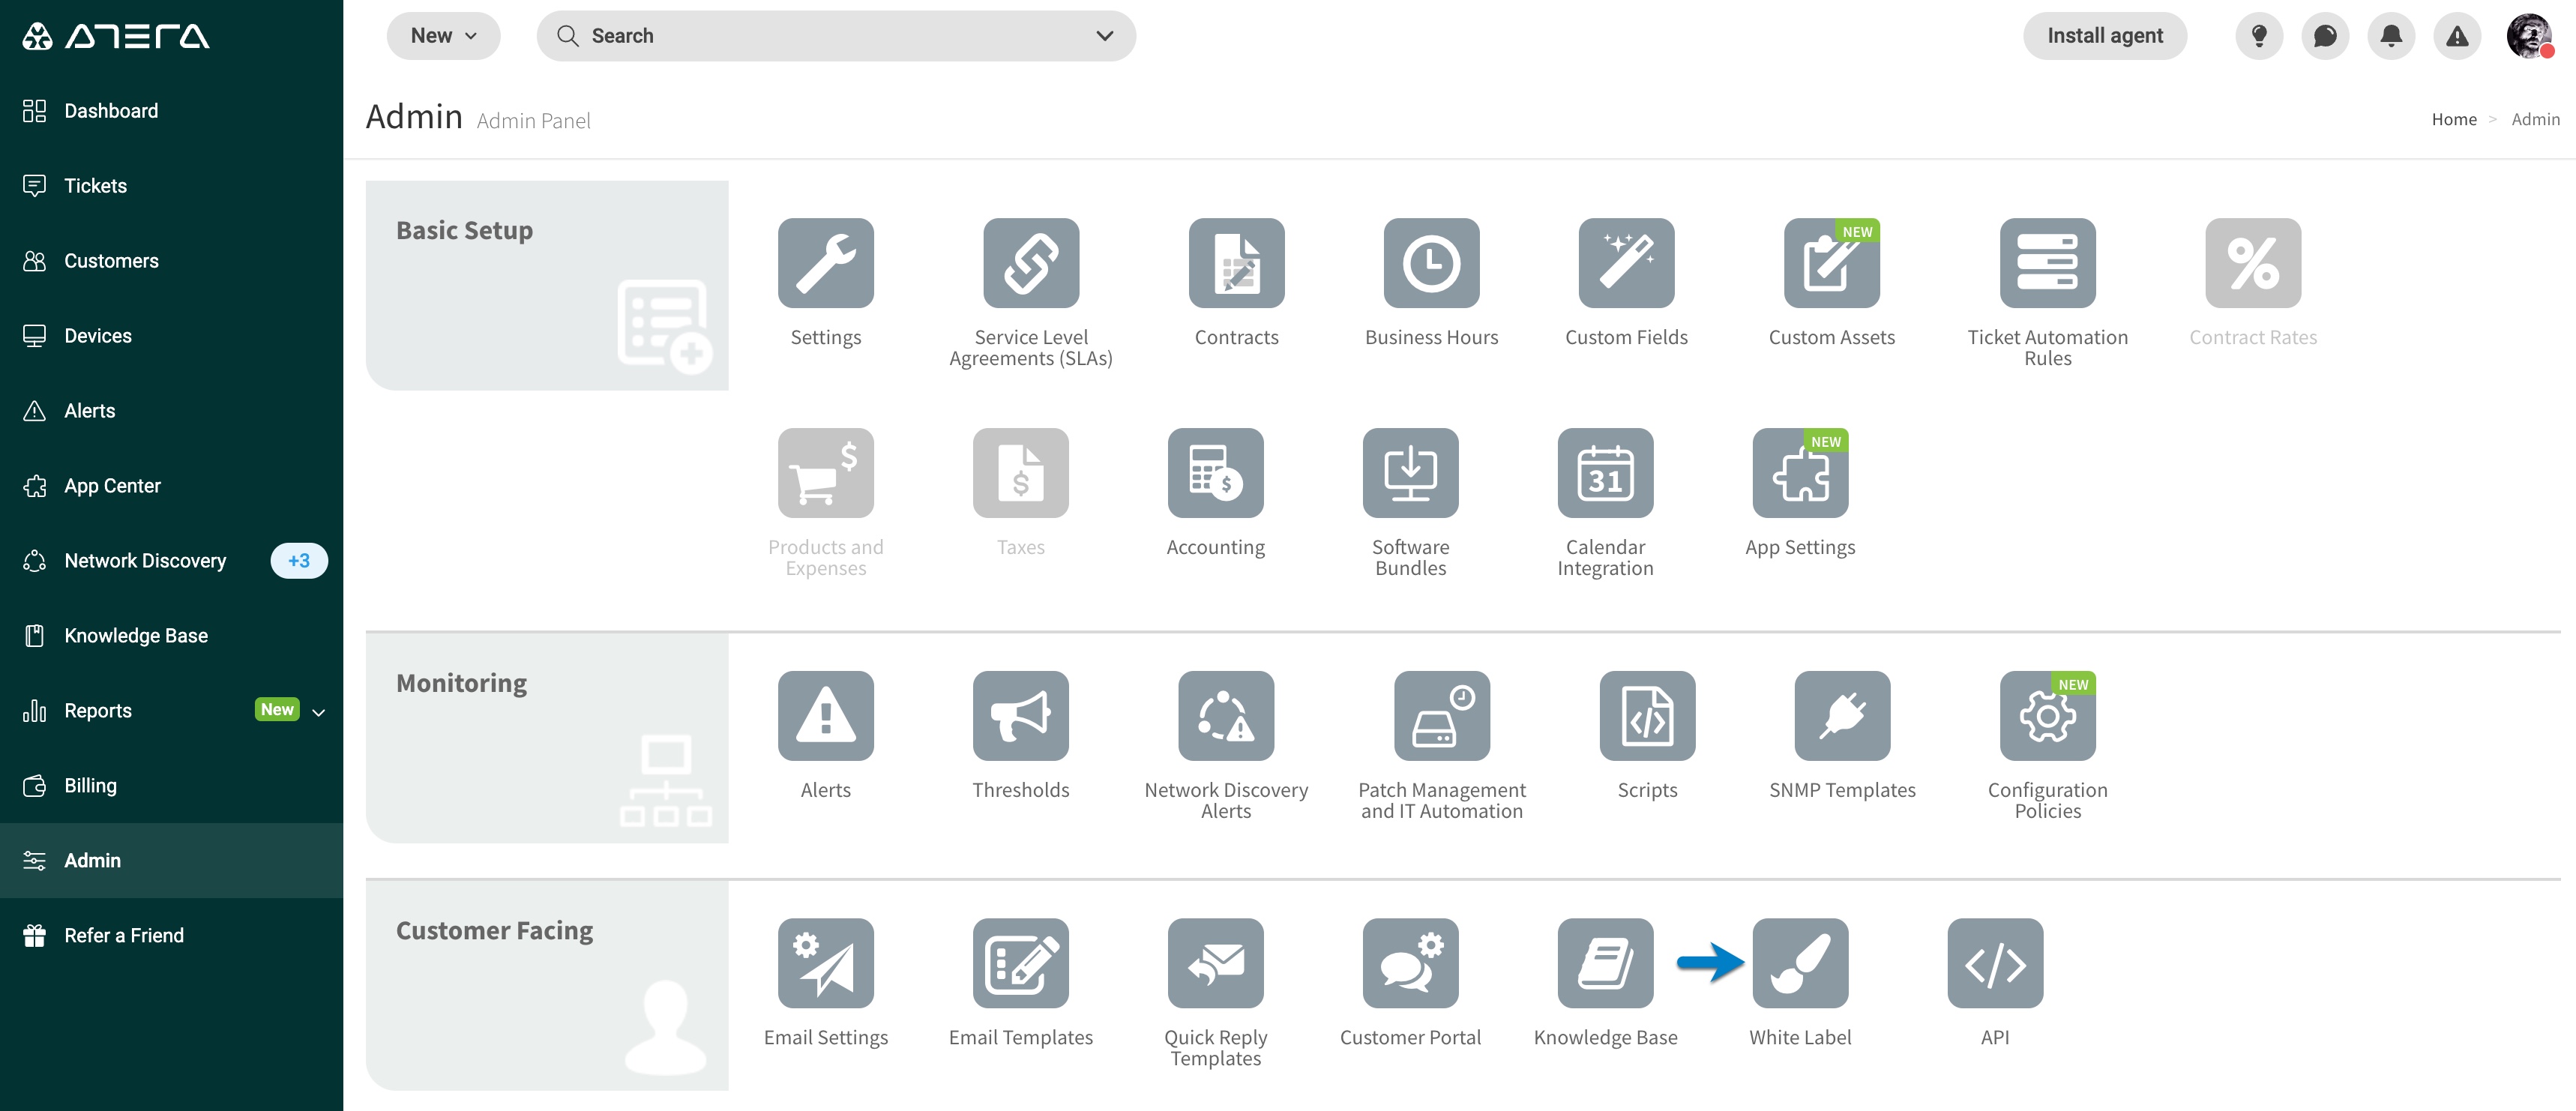Go to Dashboard in sidebar
2576x1111 pixels.
click(x=171, y=111)
